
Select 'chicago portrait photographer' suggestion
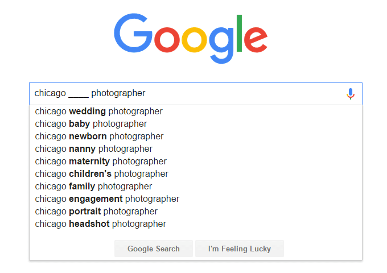(x=96, y=212)
